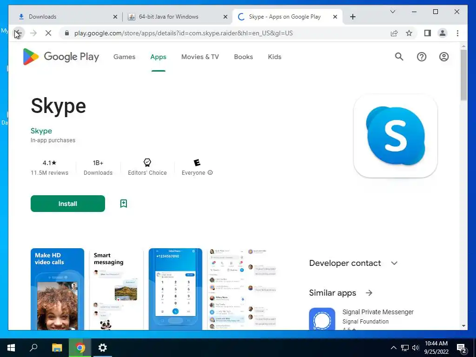Open File Explorer from the taskbar
476x357 pixels.
(57, 348)
